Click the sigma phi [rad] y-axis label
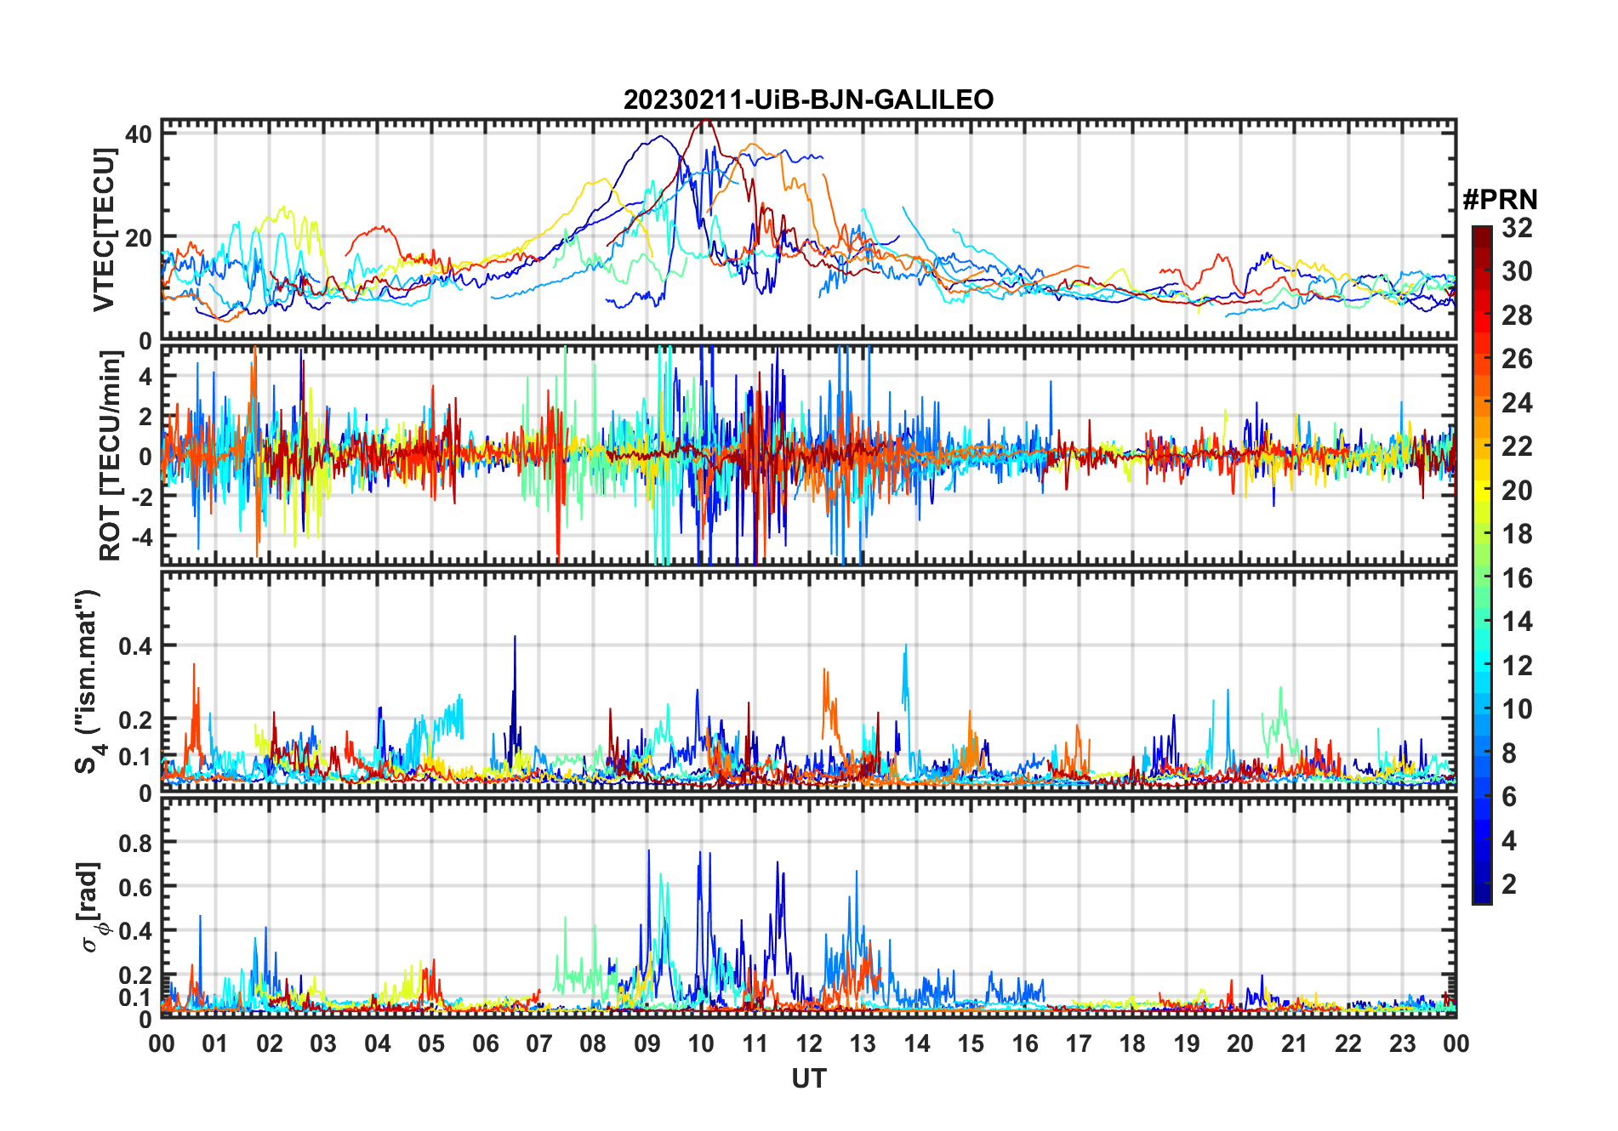This screenshot has height=1131, width=1618. 92,907
